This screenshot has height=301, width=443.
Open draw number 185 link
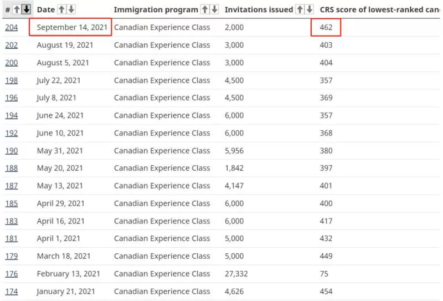[11, 203]
